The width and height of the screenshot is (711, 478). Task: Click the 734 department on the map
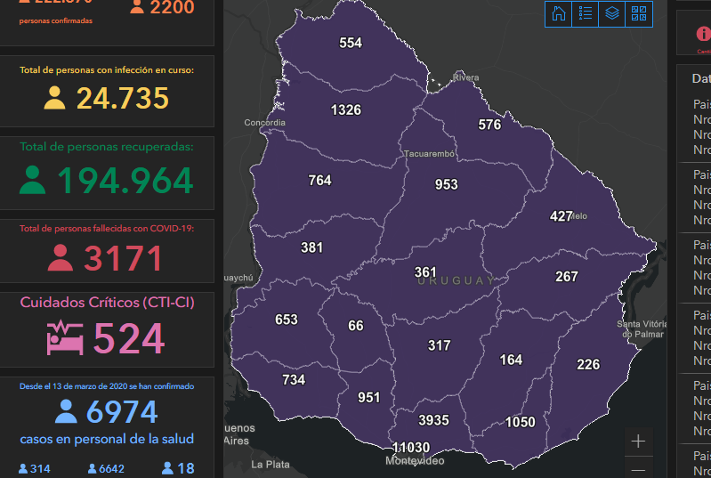[x=294, y=379]
